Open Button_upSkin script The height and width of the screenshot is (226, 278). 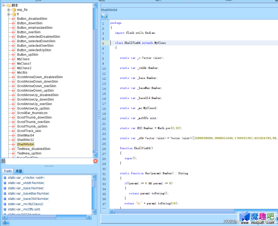tap(28, 55)
